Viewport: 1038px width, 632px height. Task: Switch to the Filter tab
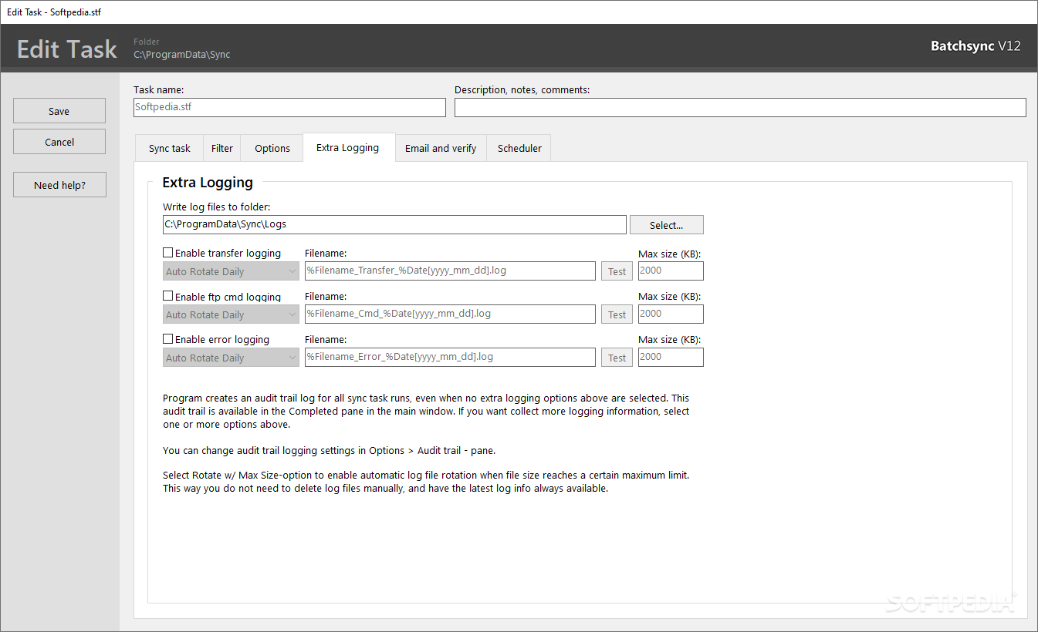222,148
